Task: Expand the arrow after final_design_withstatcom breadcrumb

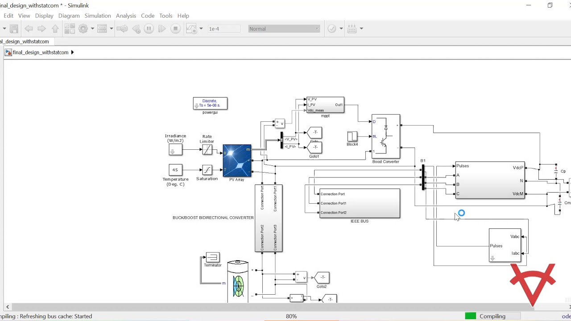Action: [72, 52]
